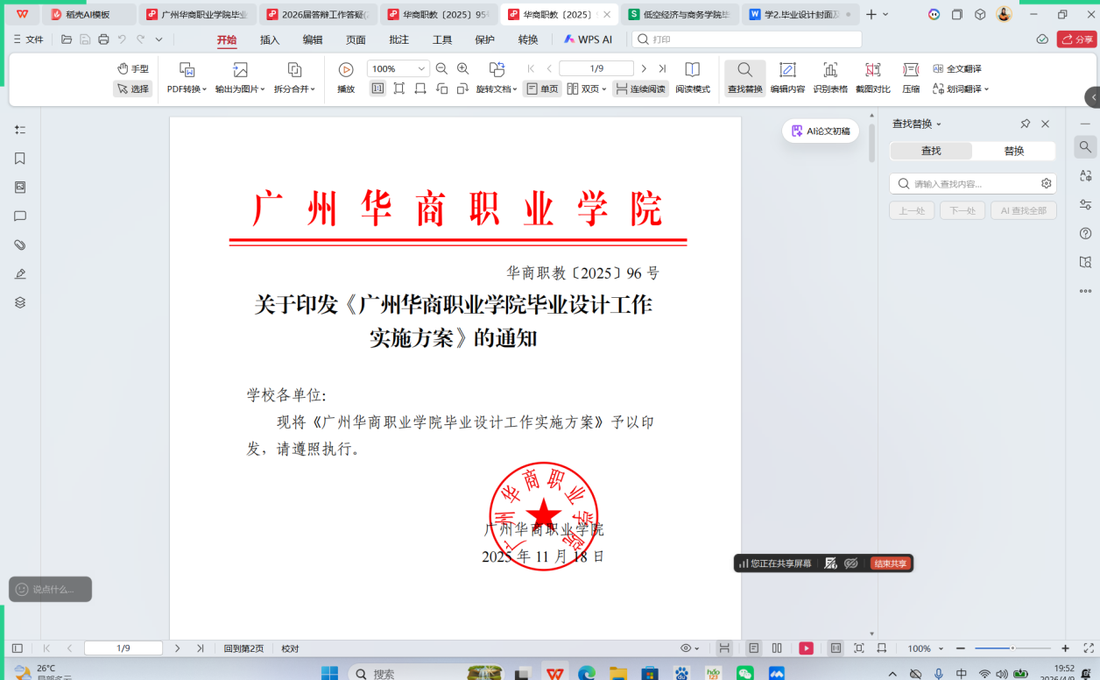Open the 100% zoom level dropdown

tap(398, 68)
